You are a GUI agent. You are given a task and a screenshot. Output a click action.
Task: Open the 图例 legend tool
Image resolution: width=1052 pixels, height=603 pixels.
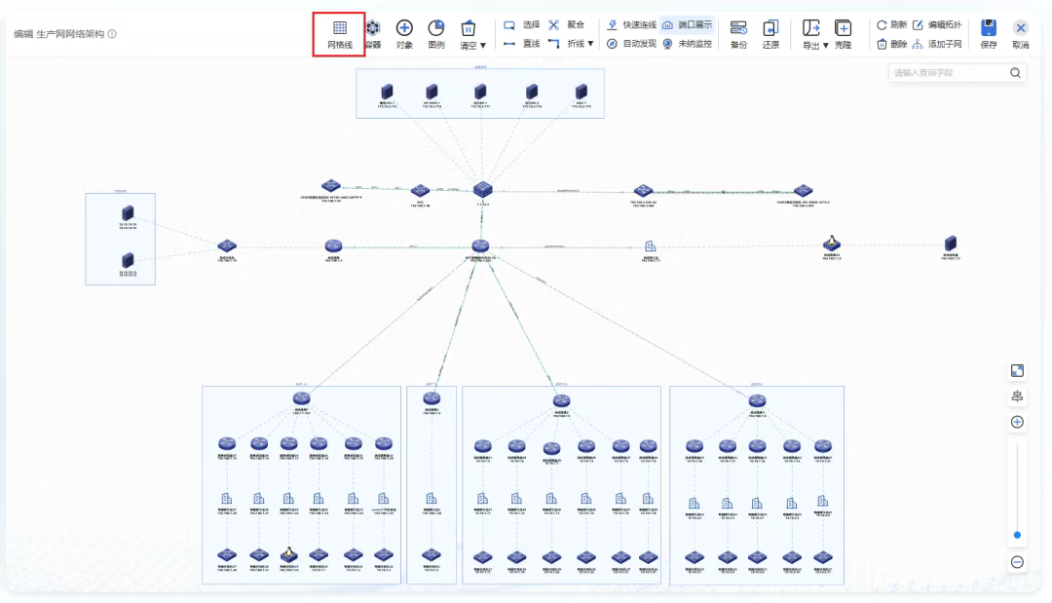(436, 33)
